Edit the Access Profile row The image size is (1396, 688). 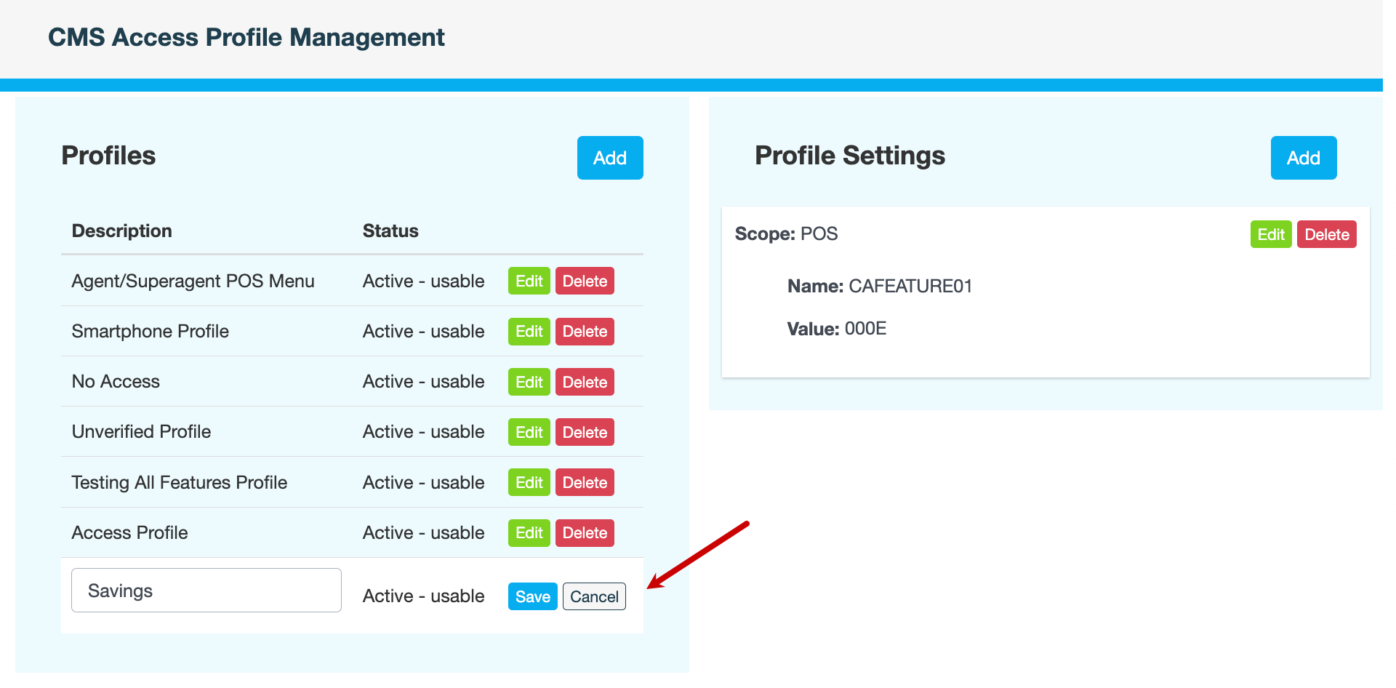(x=529, y=533)
